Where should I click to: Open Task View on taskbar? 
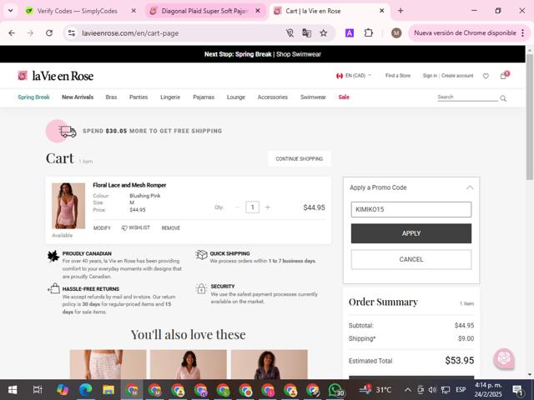pos(38,389)
